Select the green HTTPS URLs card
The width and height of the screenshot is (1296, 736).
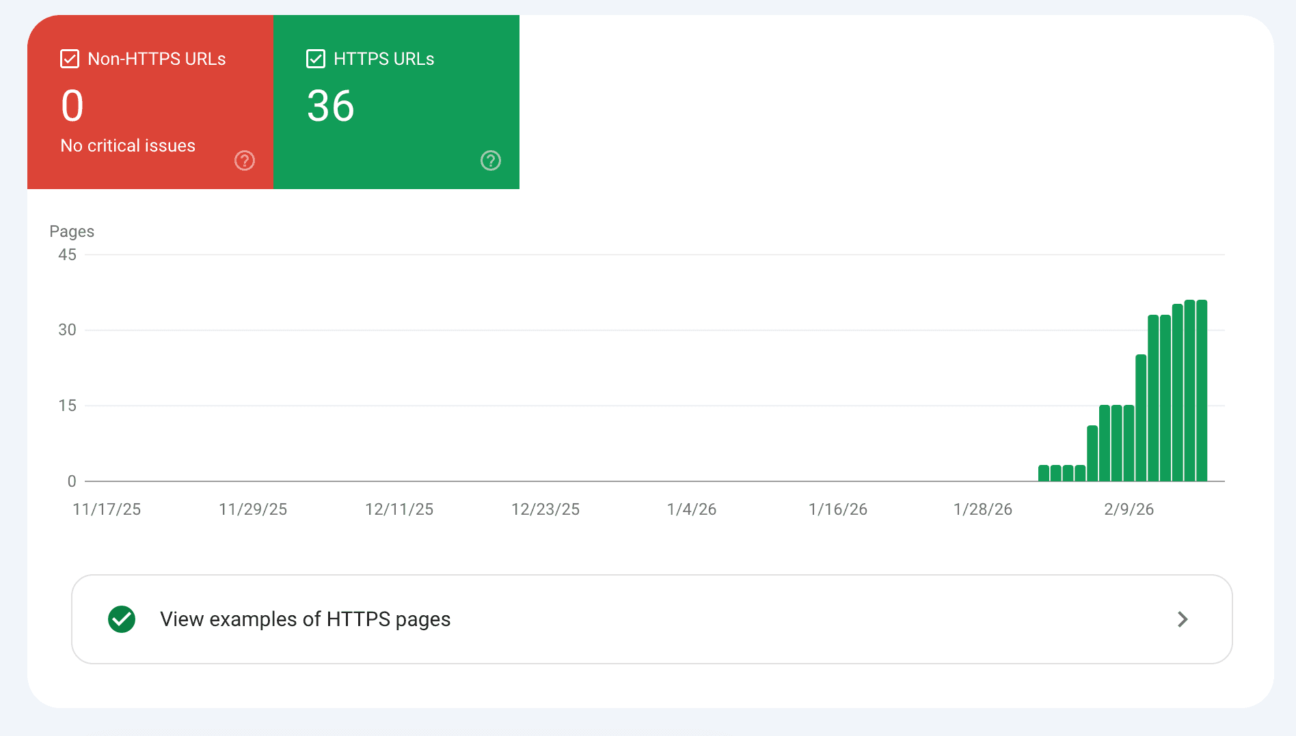(396, 102)
